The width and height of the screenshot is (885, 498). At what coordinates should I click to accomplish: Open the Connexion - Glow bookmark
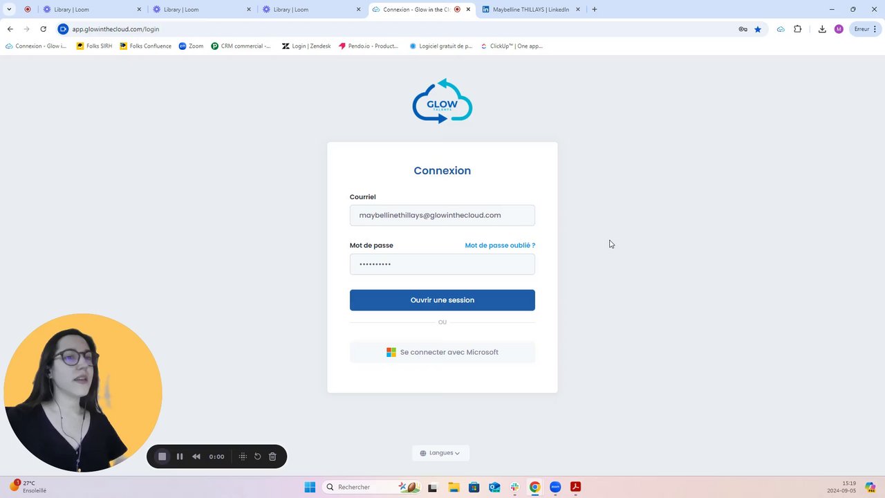[36, 46]
